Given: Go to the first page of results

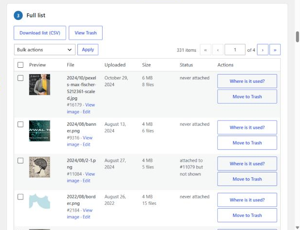Looking at the screenshot, I should 206,50.
